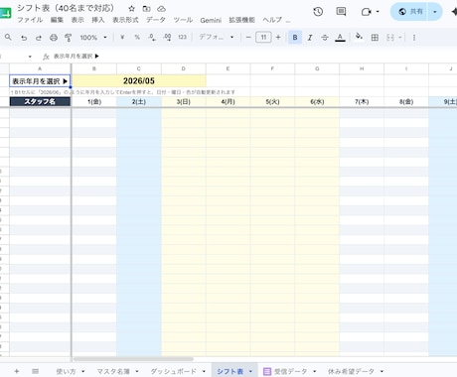Select column H header
457x377 pixels.
[362, 68]
